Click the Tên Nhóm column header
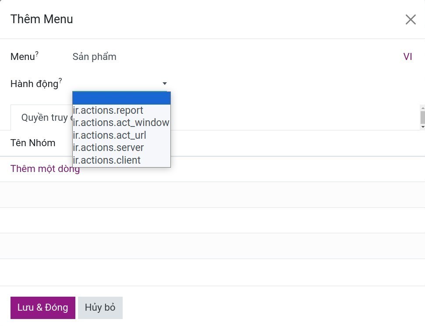This screenshot has width=425, height=326. click(x=33, y=143)
